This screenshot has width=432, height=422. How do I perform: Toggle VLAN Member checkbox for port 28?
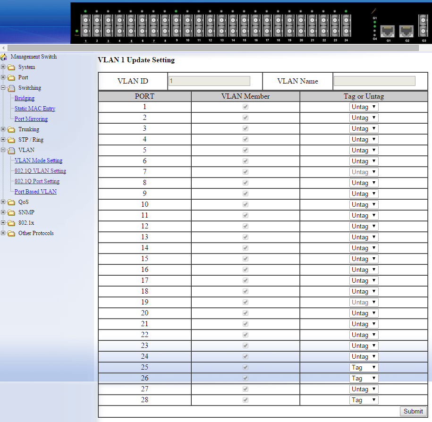tap(246, 400)
